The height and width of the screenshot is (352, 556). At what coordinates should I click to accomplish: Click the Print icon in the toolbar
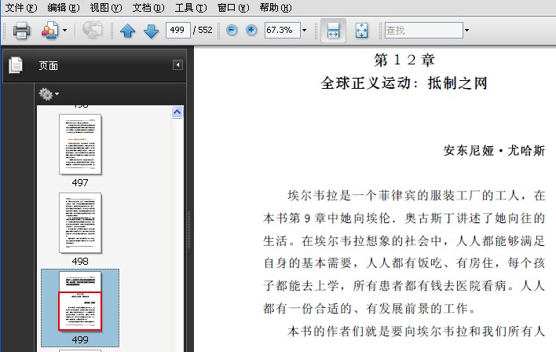point(21,31)
